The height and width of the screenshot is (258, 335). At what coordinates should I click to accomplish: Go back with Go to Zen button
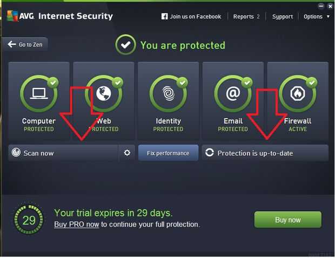click(x=25, y=45)
